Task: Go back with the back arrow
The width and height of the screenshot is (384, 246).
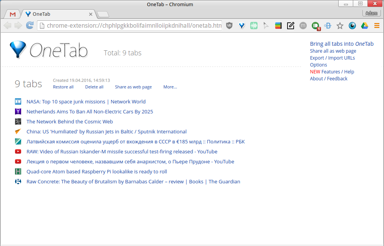Action: (x=8, y=25)
